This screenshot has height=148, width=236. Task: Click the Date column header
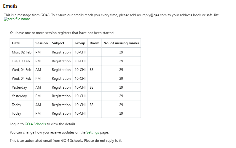point(16,43)
